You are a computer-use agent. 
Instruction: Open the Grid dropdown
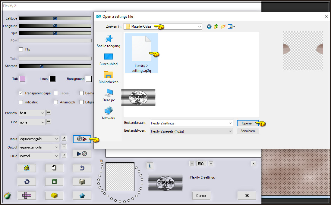32,122
